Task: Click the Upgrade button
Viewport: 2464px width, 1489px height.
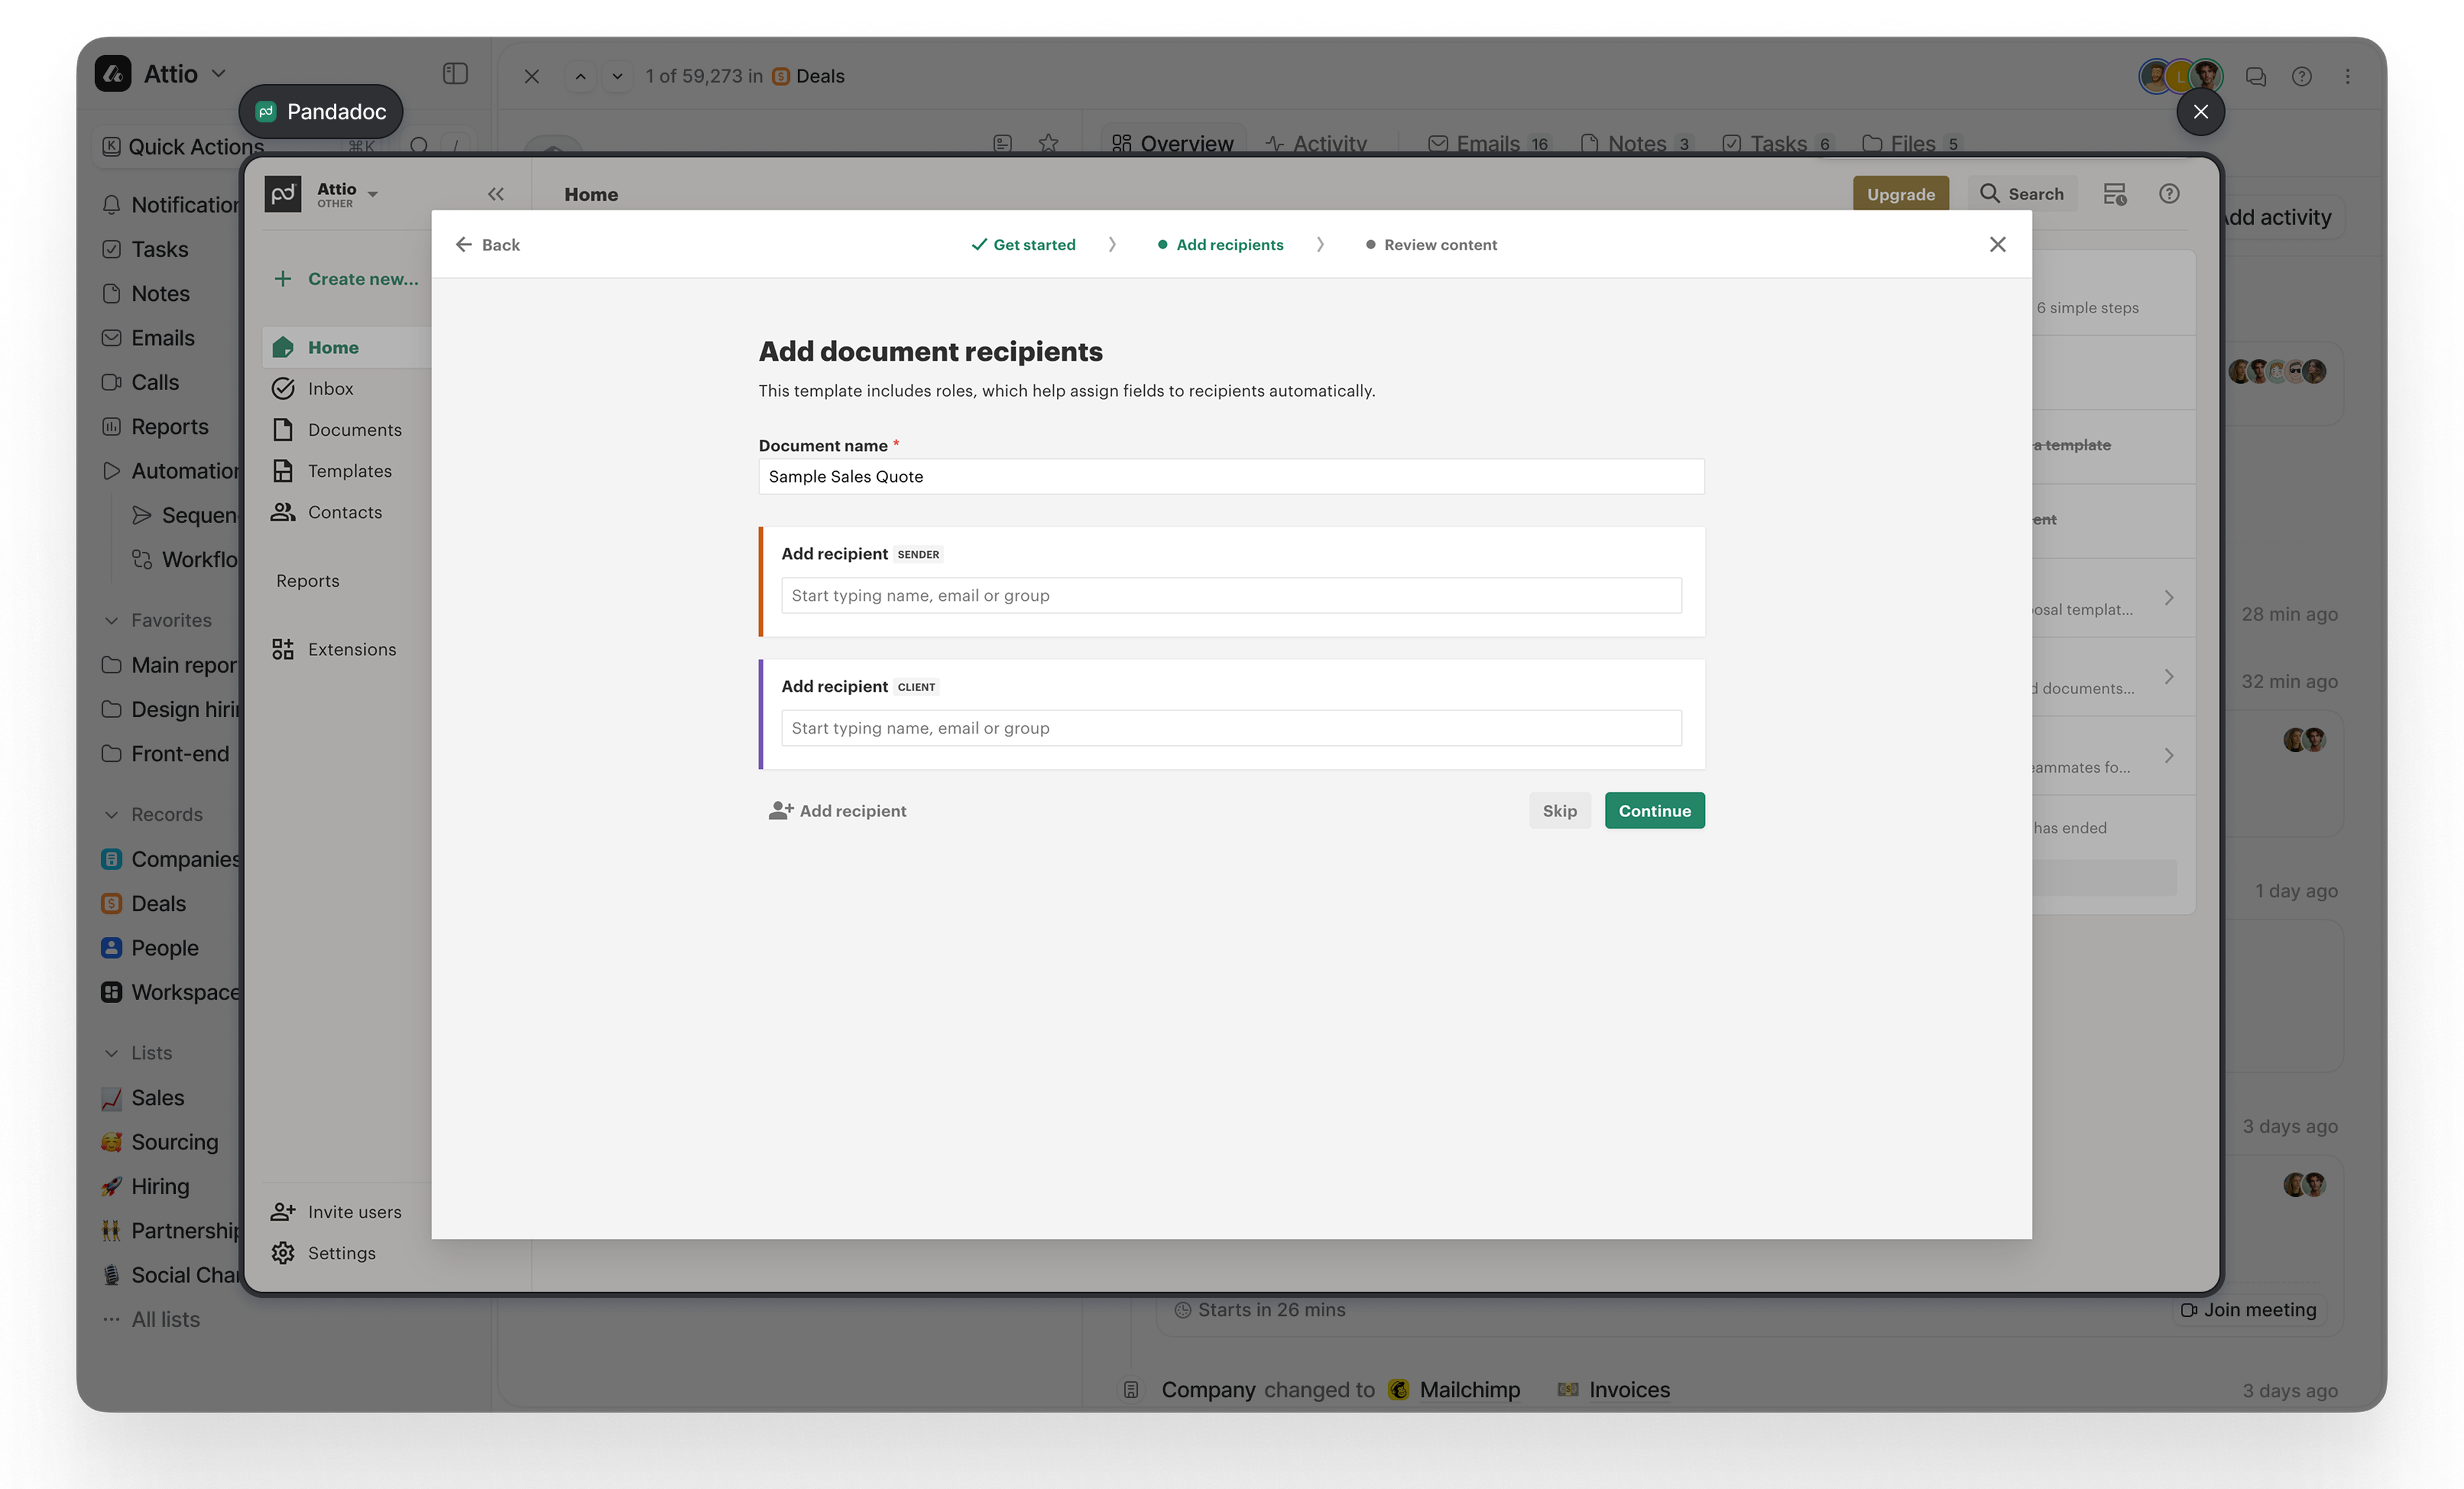Action: pyautogui.click(x=1900, y=194)
